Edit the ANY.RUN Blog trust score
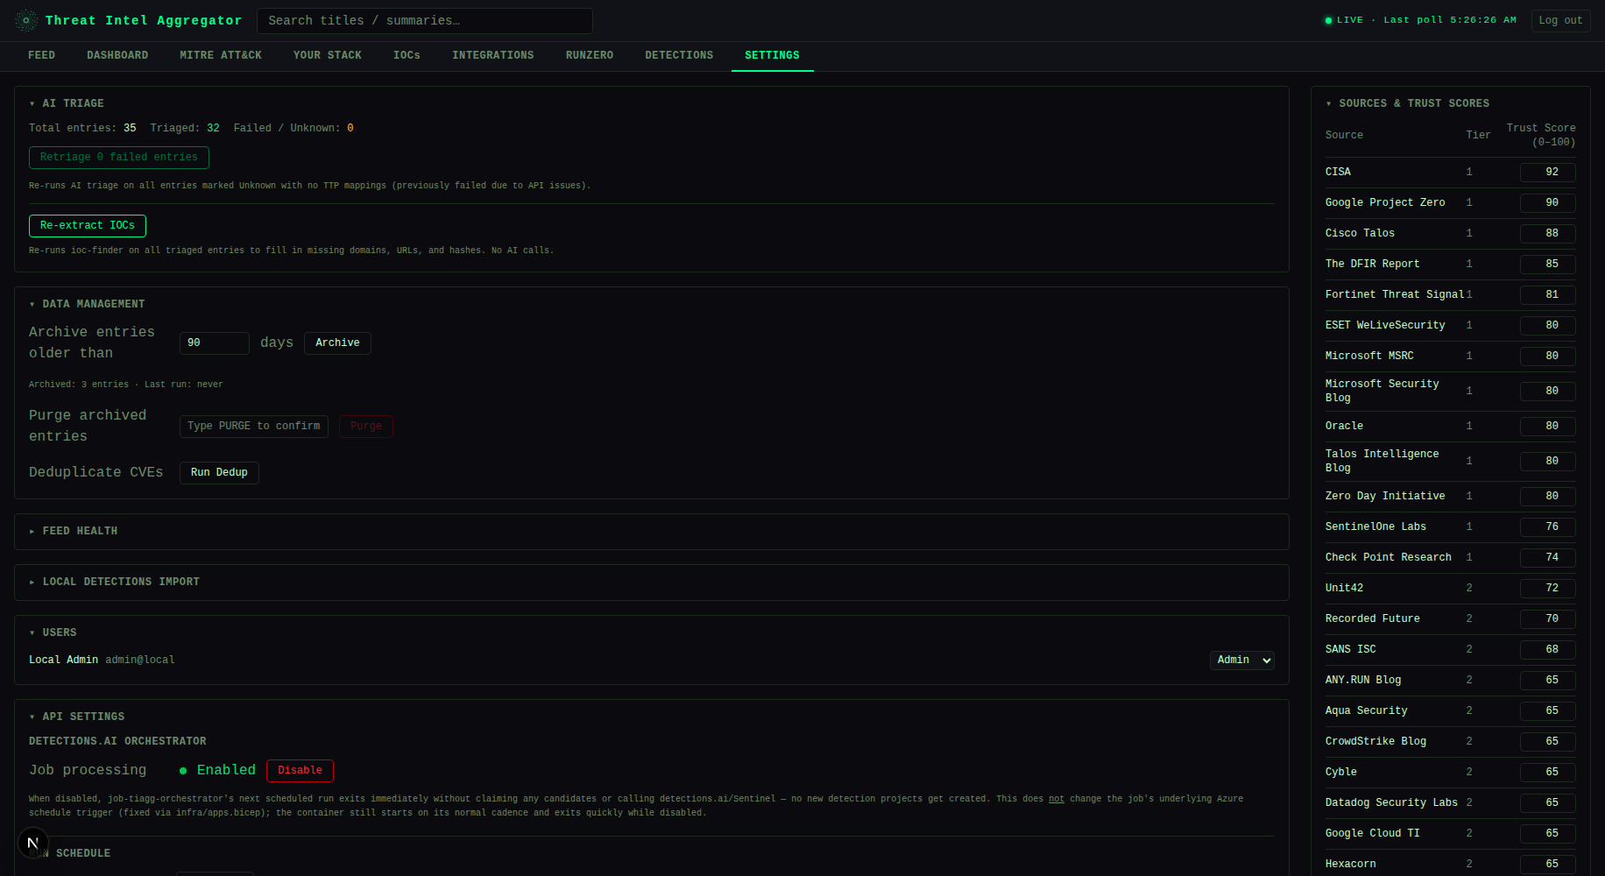The image size is (1605, 876). coord(1547,681)
